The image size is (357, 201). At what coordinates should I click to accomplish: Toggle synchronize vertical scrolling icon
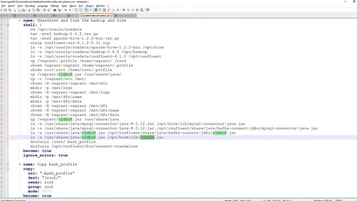(76, 10)
